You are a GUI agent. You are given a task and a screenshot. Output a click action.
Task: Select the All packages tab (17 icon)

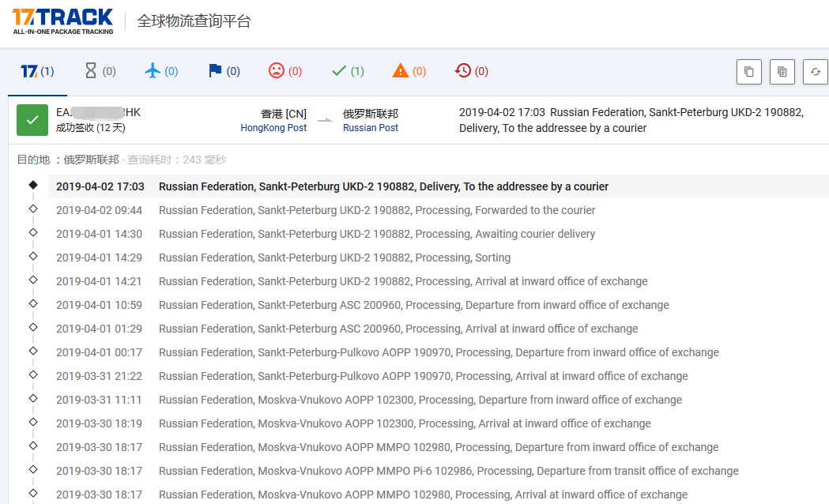[x=37, y=71]
